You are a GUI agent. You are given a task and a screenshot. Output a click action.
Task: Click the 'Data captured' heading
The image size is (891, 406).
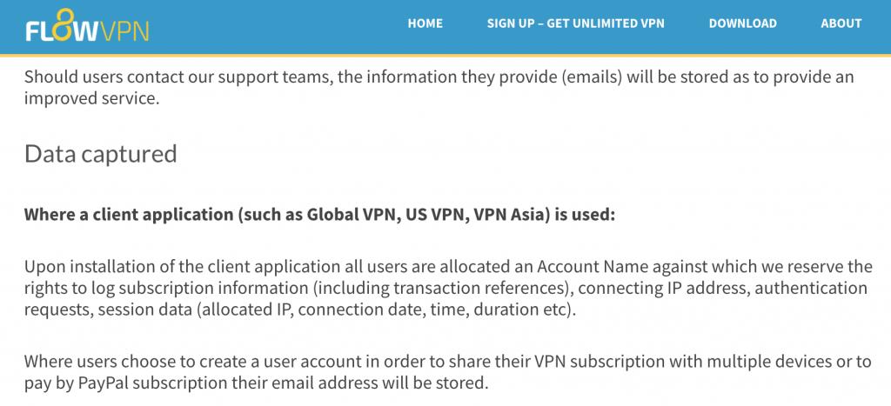(101, 154)
